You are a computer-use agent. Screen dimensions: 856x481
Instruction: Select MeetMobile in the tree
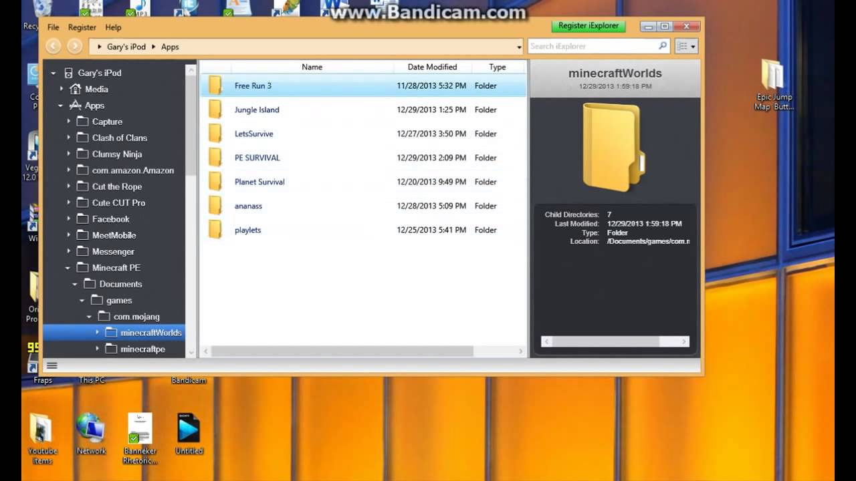click(114, 235)
